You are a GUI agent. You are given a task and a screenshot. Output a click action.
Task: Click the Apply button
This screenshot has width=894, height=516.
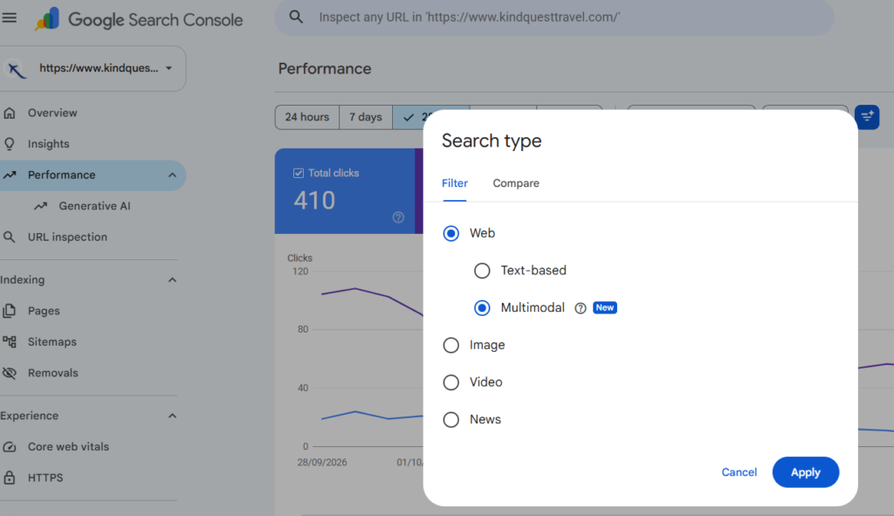[806, 472]
